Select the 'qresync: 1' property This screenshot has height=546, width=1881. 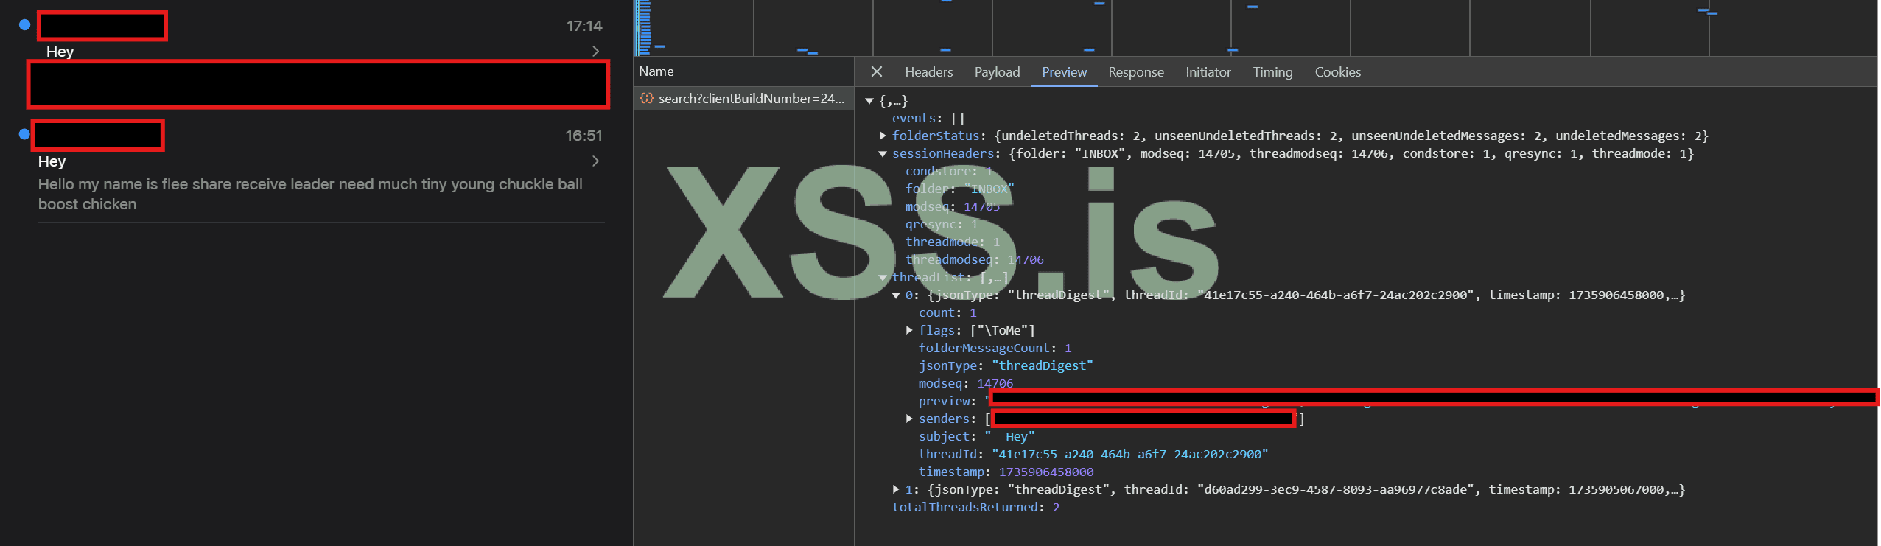tap(942, 224)
